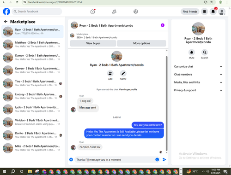Open View buyer profile link

128,89
